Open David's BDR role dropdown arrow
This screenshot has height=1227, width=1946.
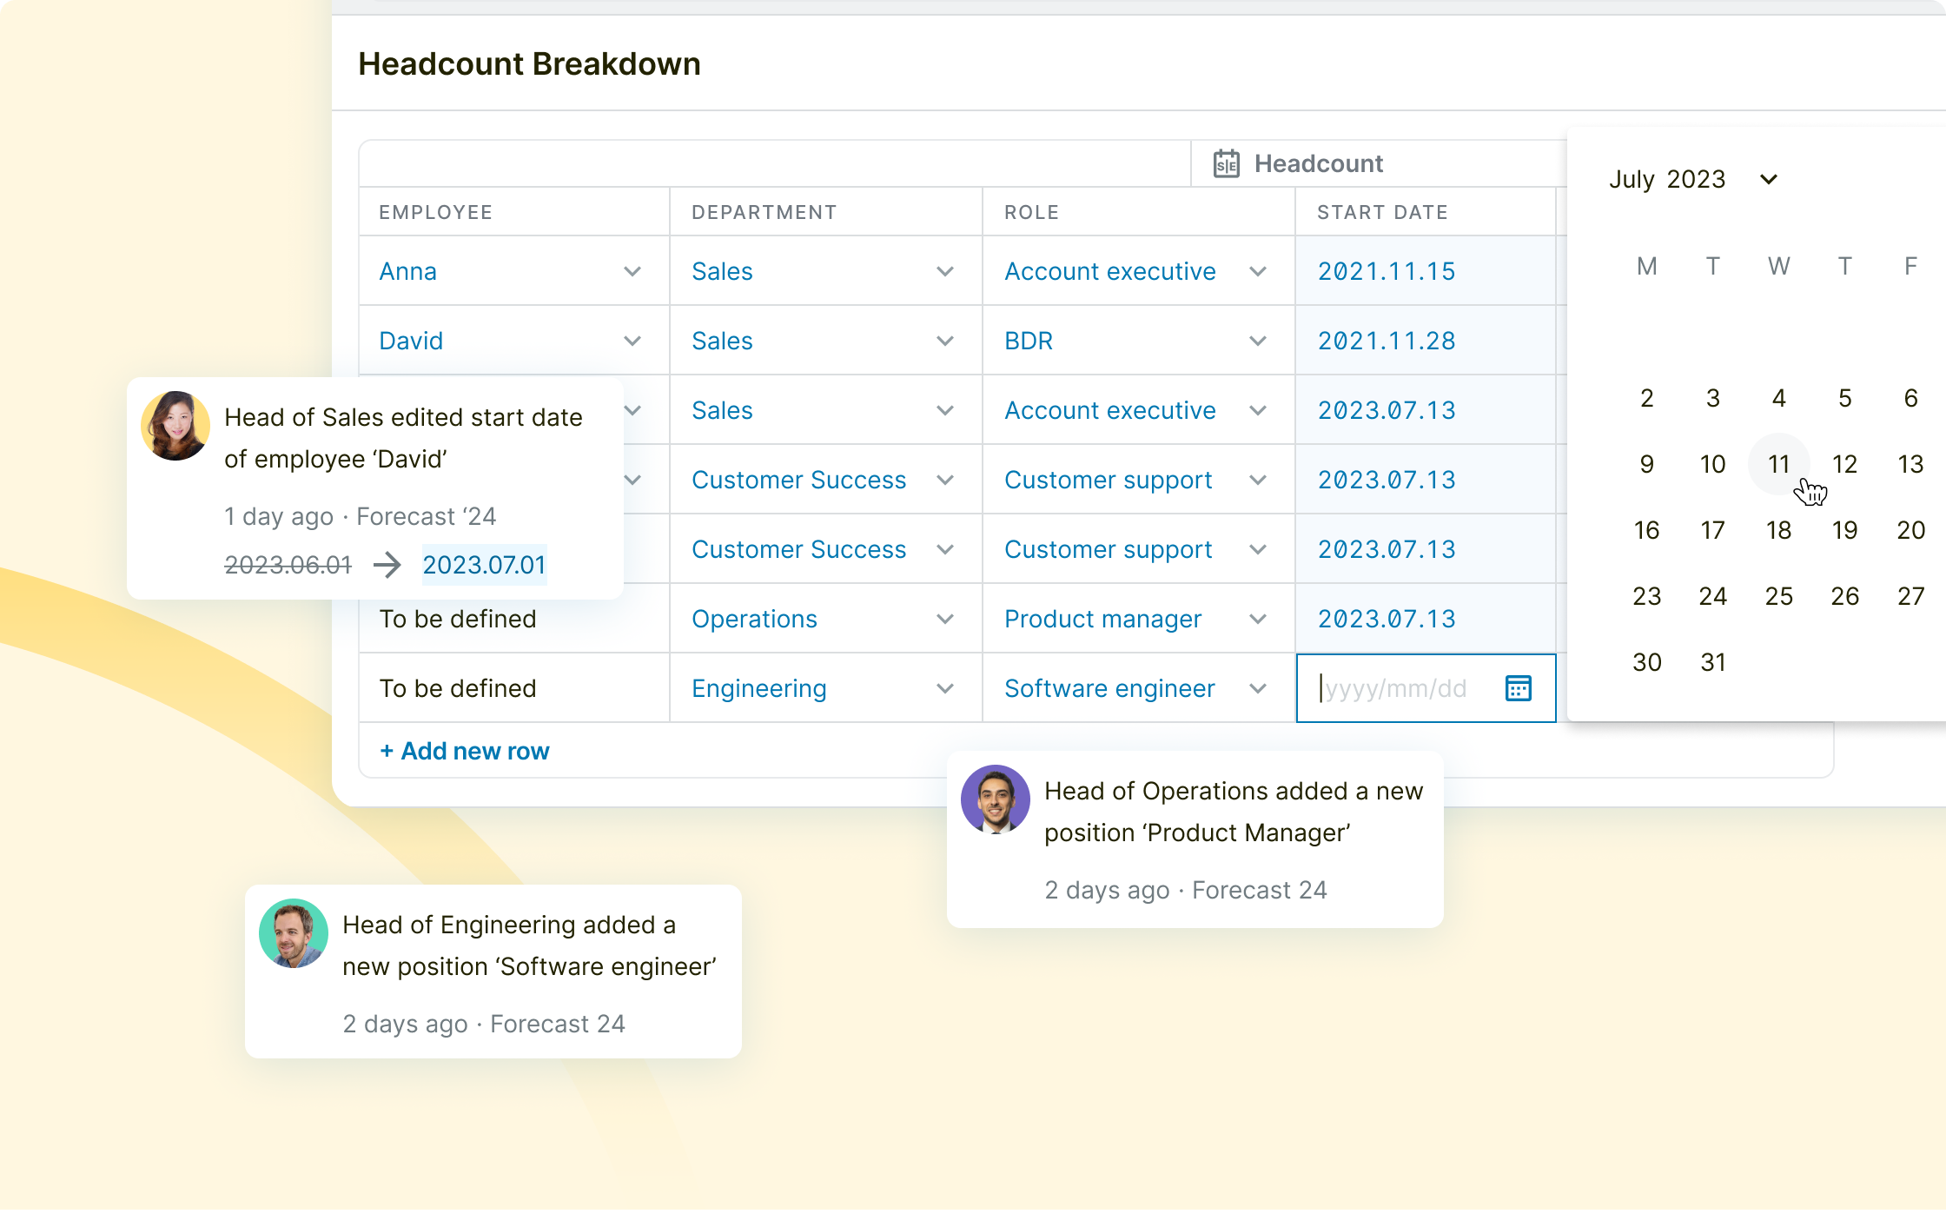pos(1257,341)
